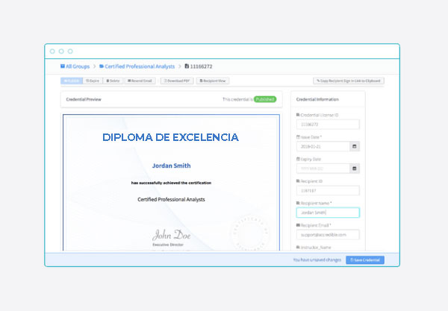Click the Recipient ID input field

328,190
